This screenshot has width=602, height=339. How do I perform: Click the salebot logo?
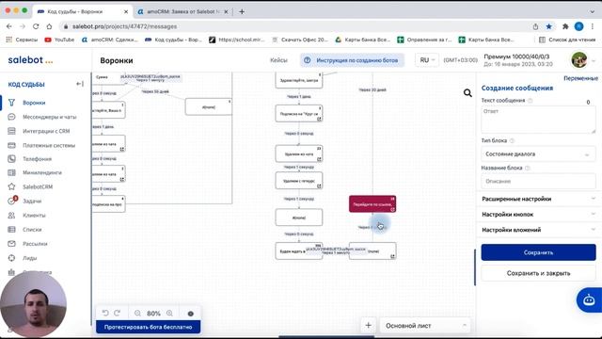30,60
